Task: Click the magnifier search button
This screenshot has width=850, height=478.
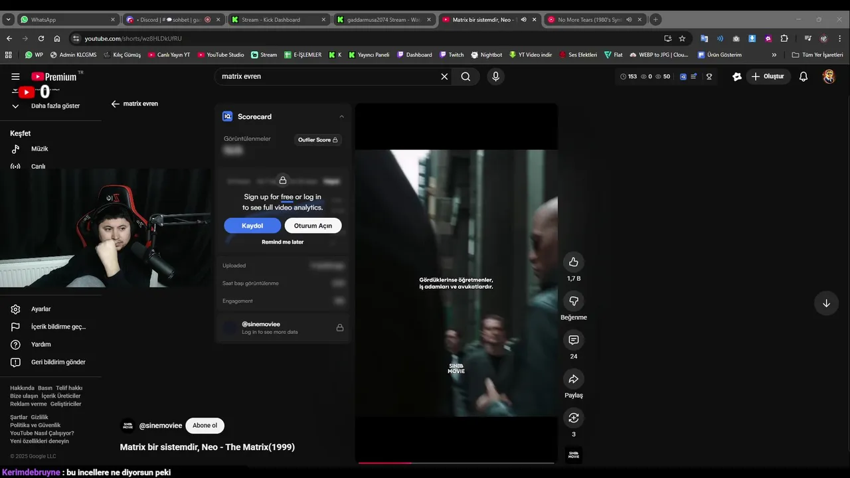Action: click(x=466, y=77)
